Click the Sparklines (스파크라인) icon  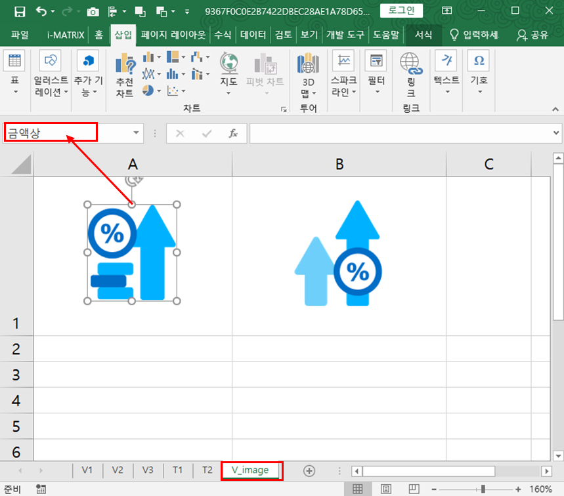[x=343, y=61]
